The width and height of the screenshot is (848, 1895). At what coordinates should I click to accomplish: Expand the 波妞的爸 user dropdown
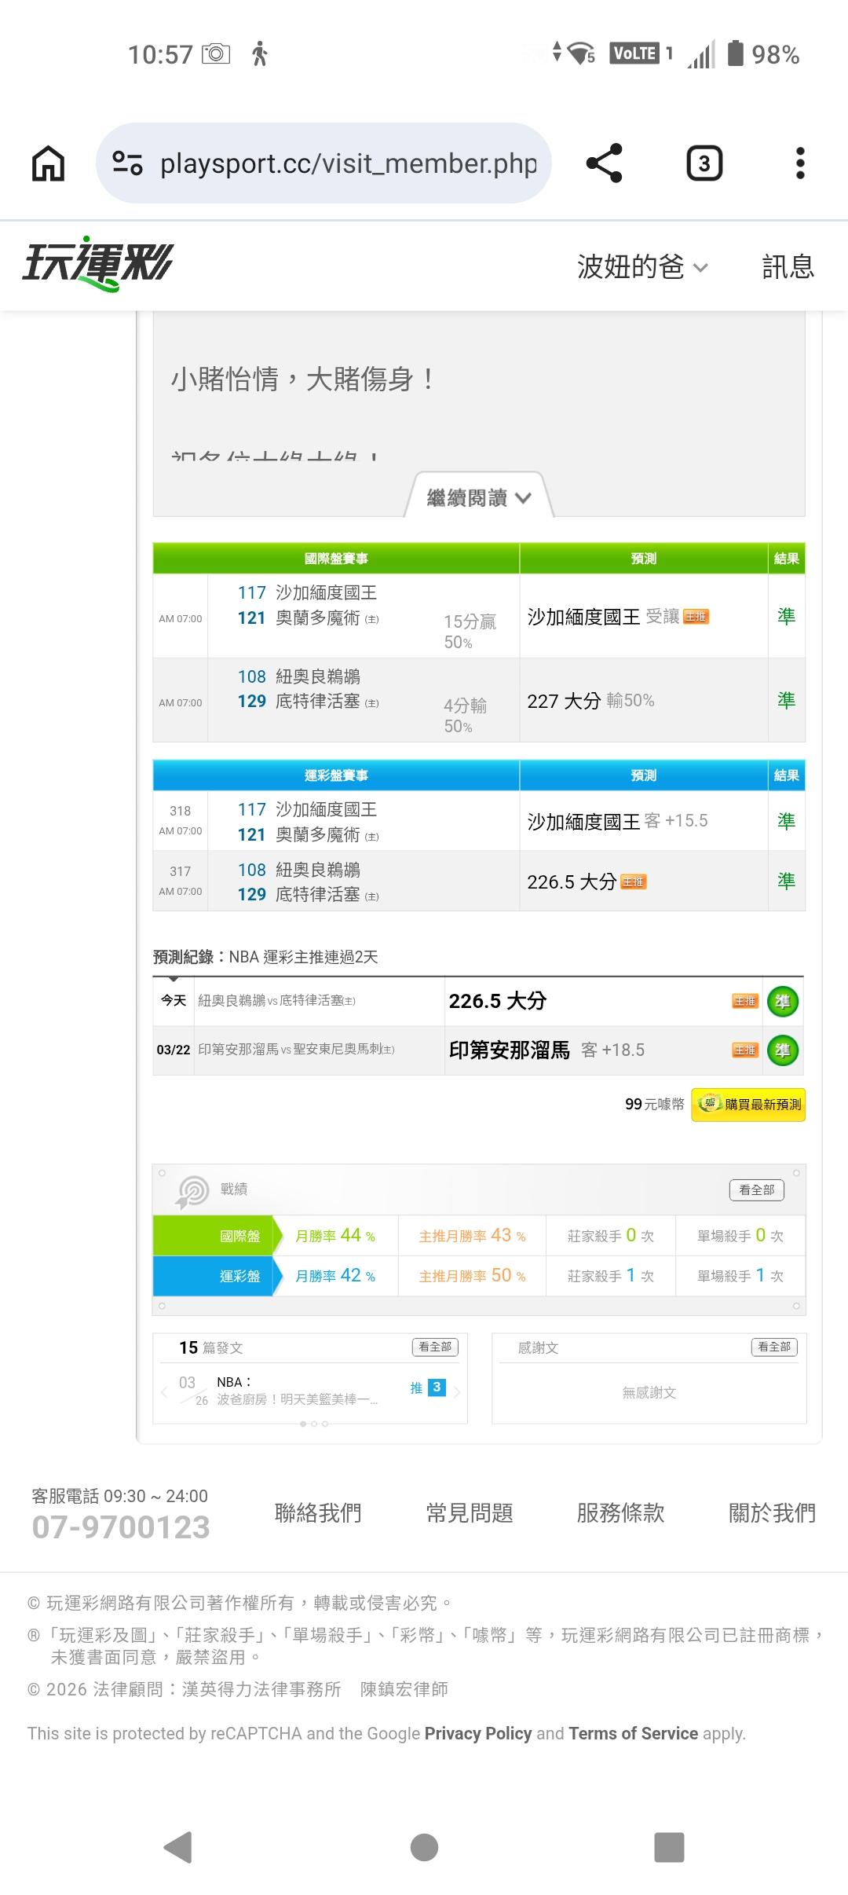(642, 267)
